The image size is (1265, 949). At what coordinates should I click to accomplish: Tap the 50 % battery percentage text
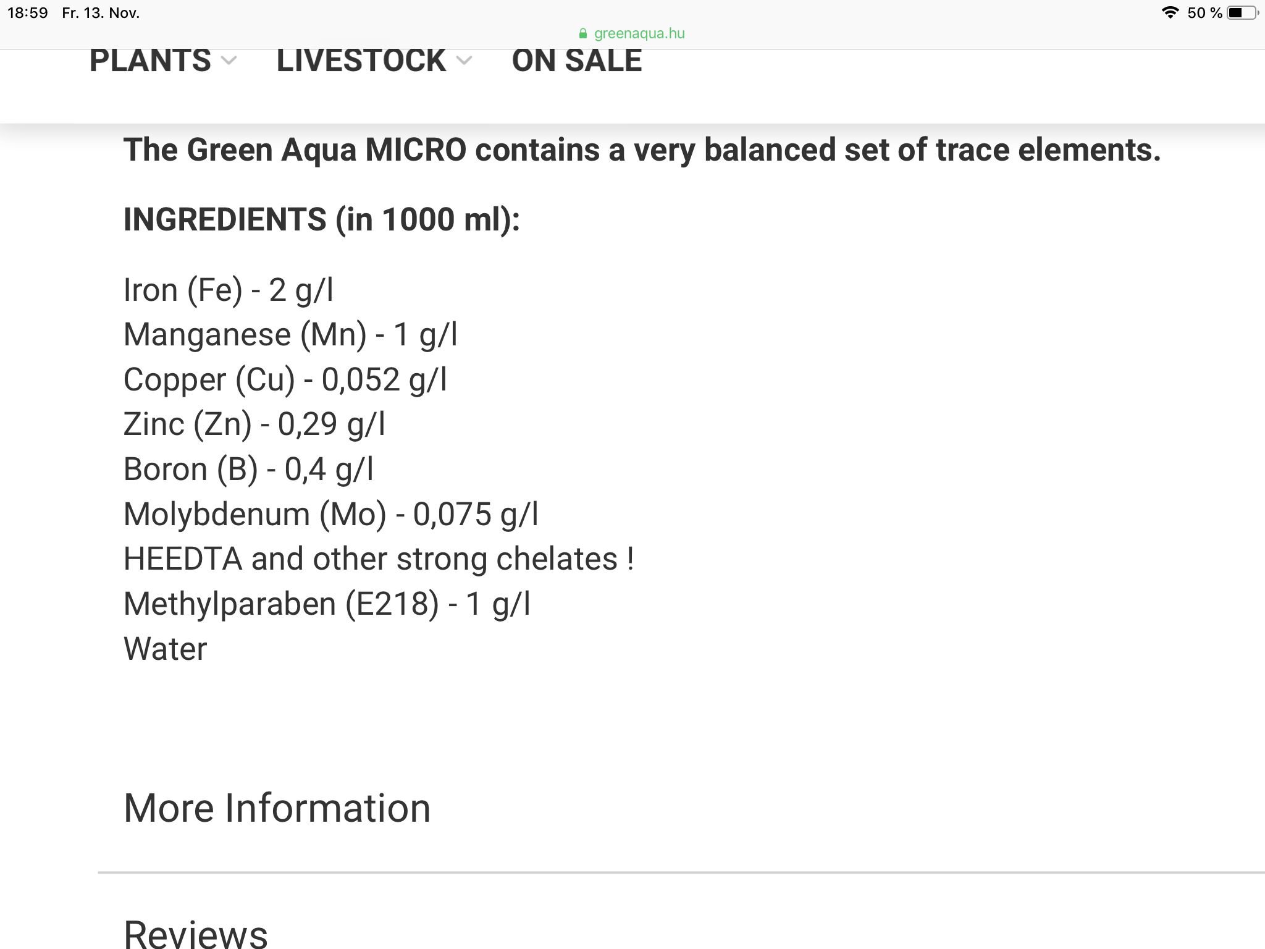(1204, 13)
